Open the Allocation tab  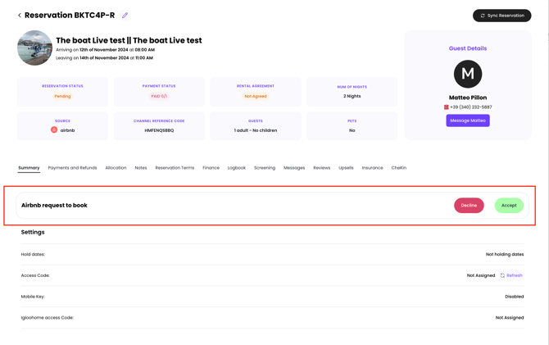pyautogui.click(x=116, y=168)
